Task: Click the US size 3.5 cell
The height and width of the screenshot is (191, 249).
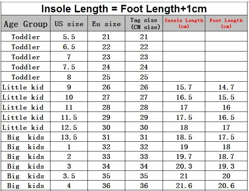Action: pyautogui.click(x=69, y=176)
